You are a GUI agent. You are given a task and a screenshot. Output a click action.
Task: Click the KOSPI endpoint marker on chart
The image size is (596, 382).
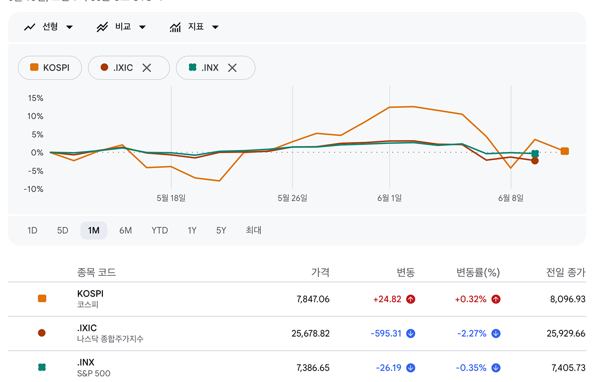pos(565,152)
